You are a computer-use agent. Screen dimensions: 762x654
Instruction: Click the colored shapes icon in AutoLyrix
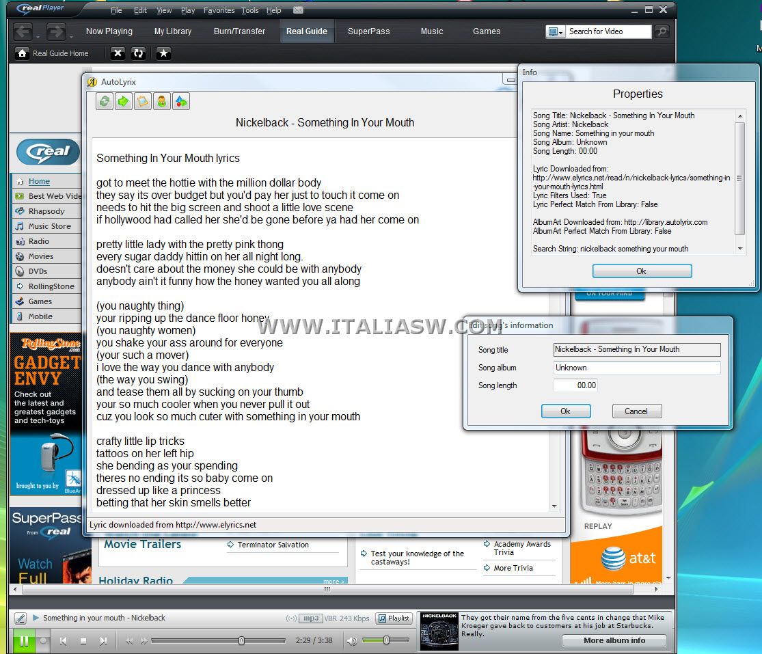181,102
